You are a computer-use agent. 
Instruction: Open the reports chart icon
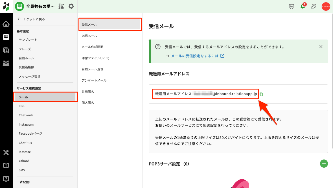(6, 63)
